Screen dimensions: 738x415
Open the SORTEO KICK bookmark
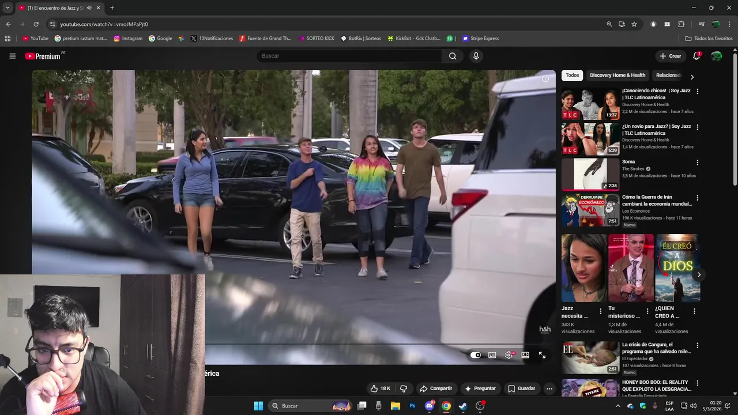[x=317, y=39]
